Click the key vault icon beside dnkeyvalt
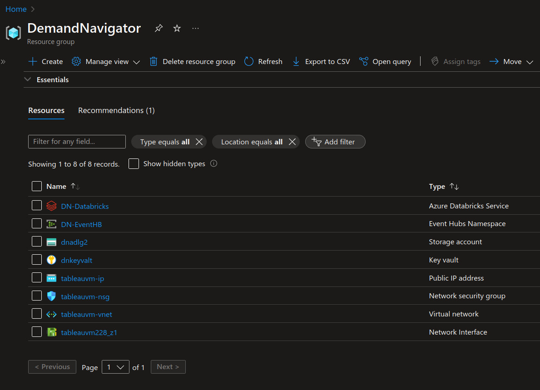 pyautogui.click(x=51, y=260)
